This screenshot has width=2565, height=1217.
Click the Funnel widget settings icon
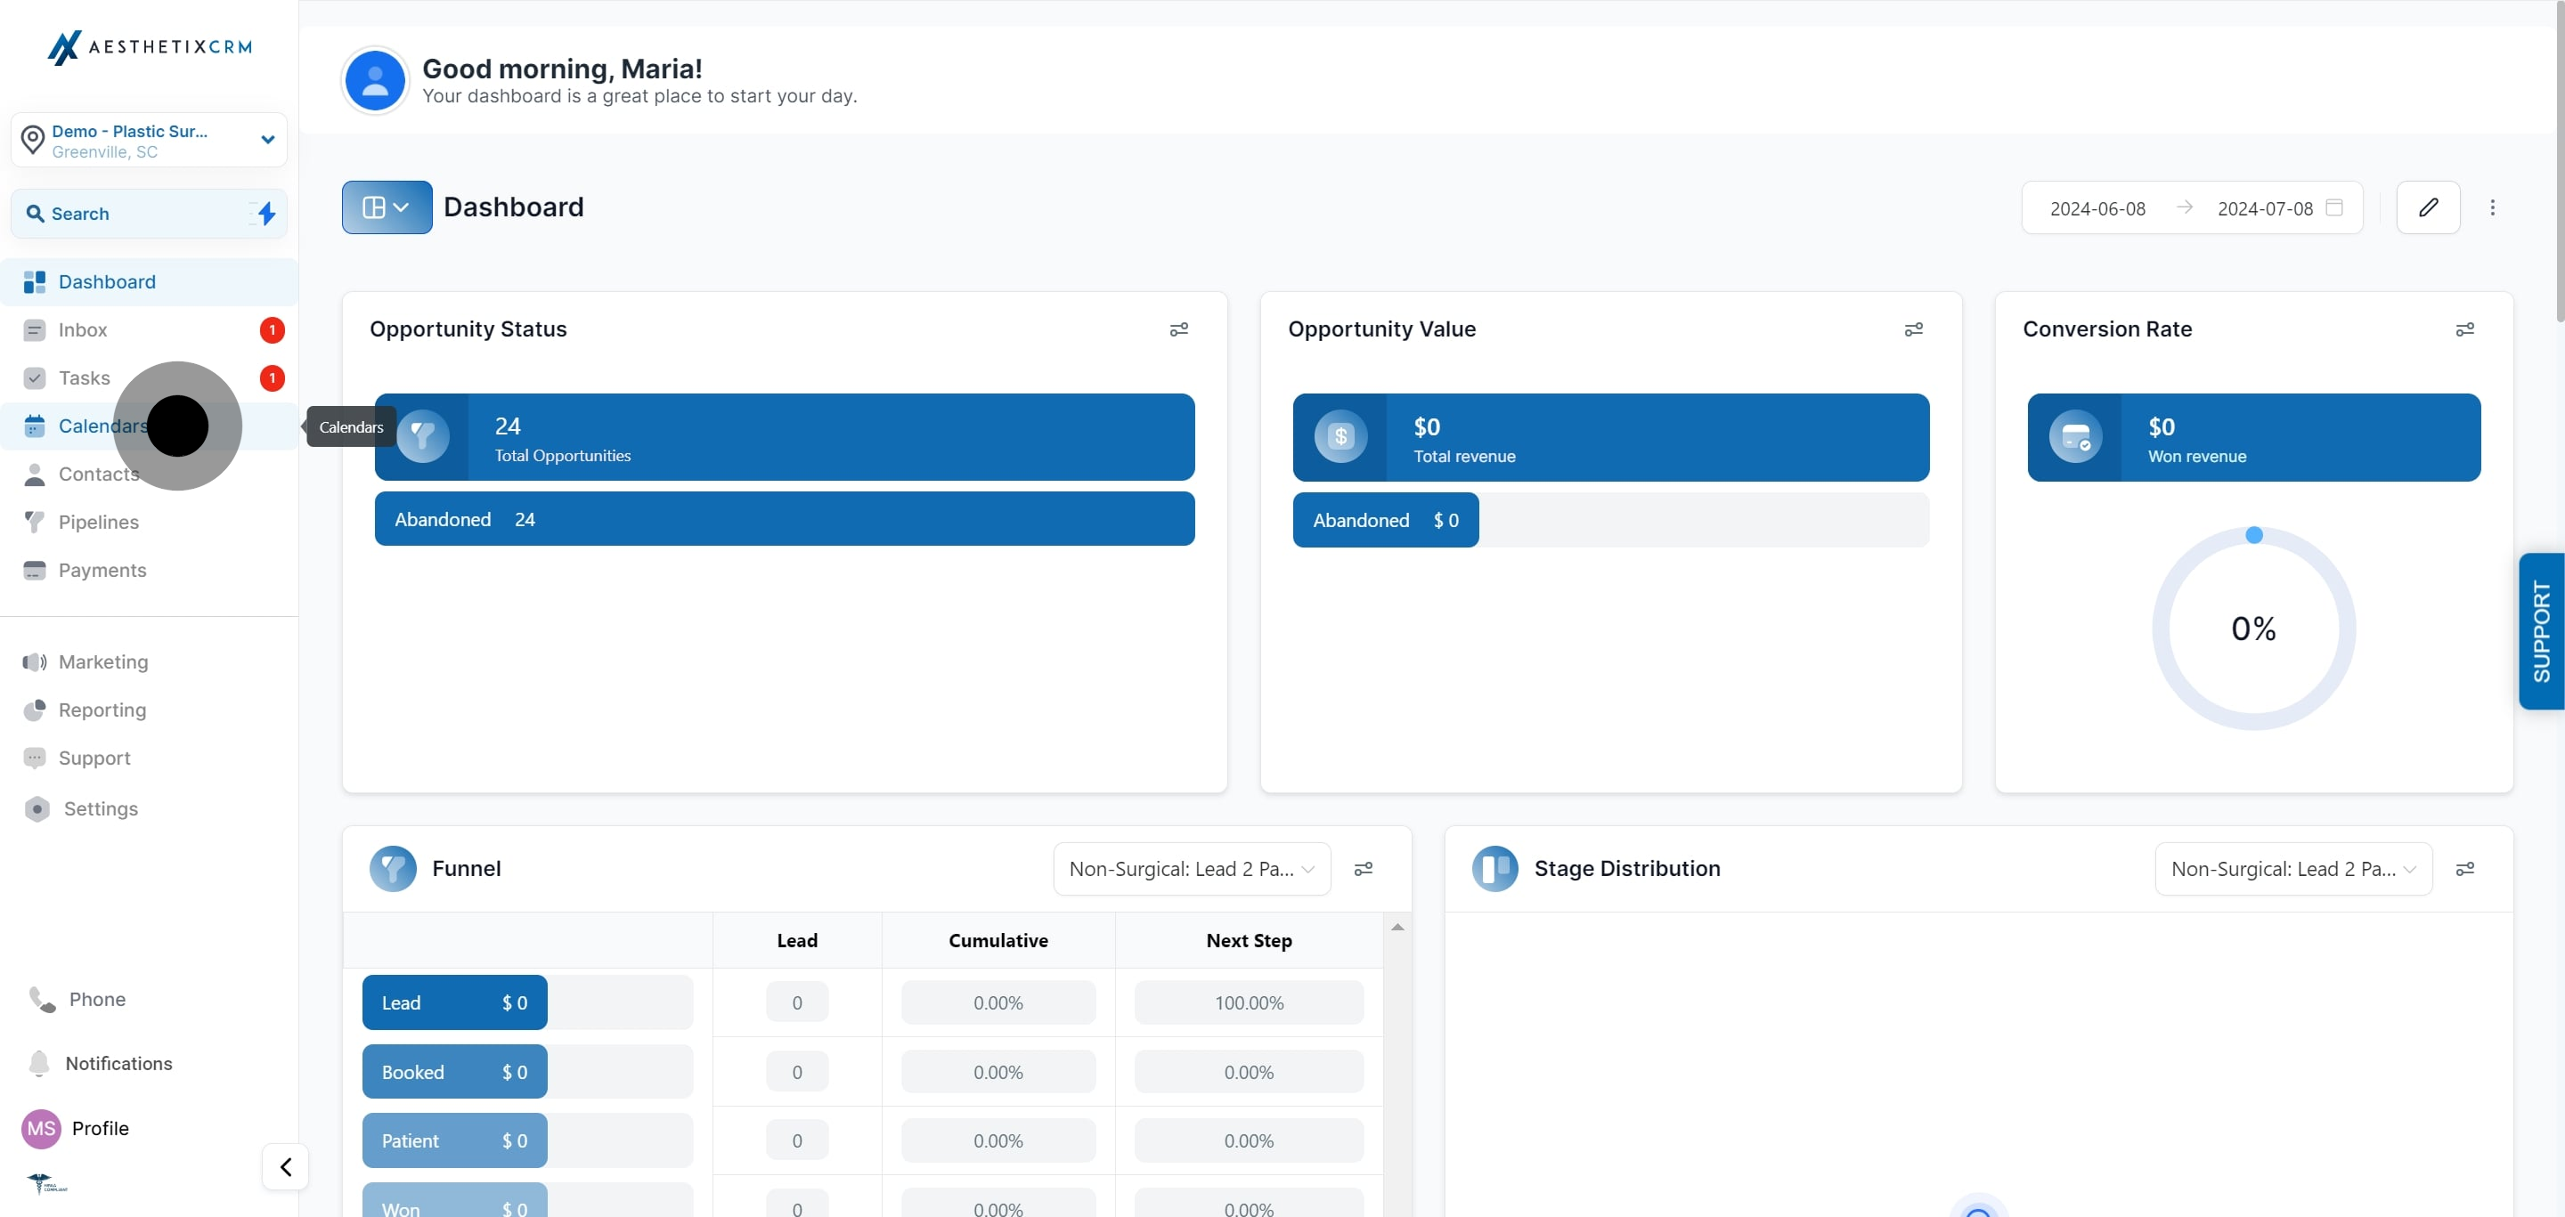pos(1364,869)
